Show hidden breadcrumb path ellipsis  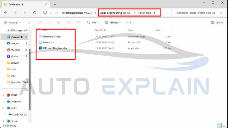pos(57,13)
